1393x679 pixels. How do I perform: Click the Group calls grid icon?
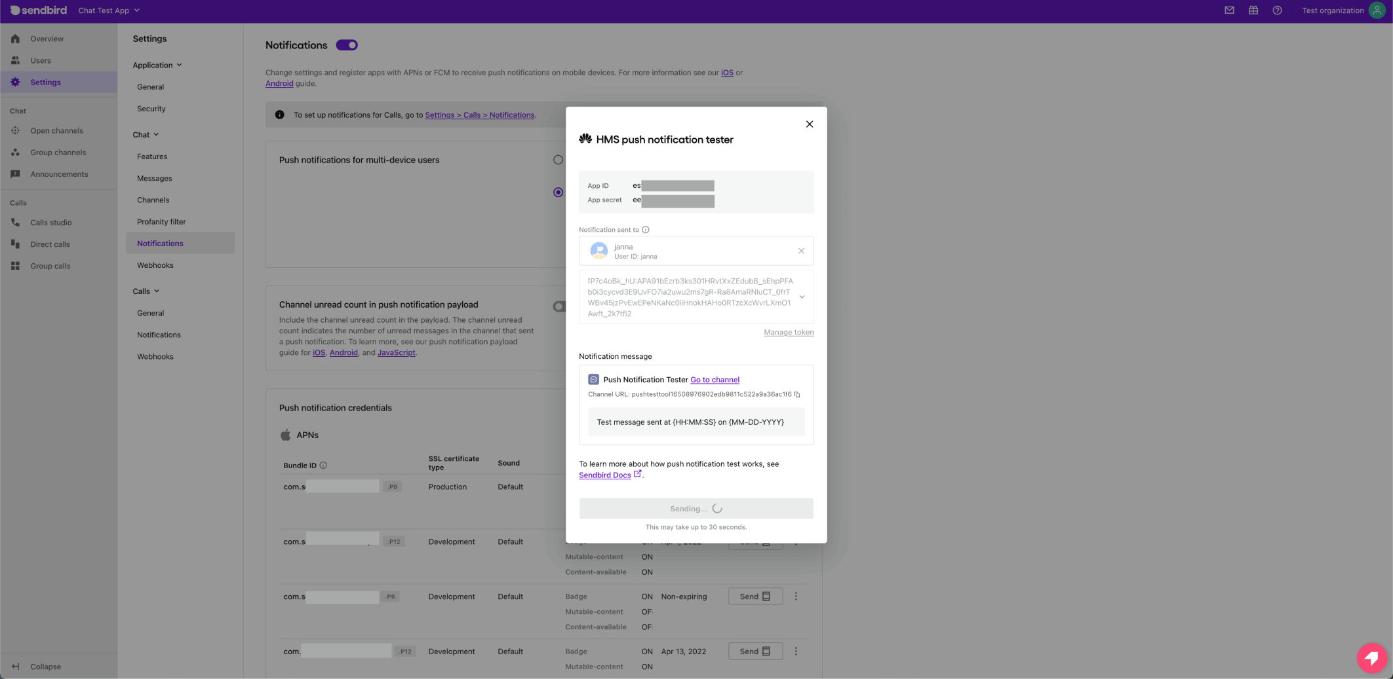pos(15,266)
